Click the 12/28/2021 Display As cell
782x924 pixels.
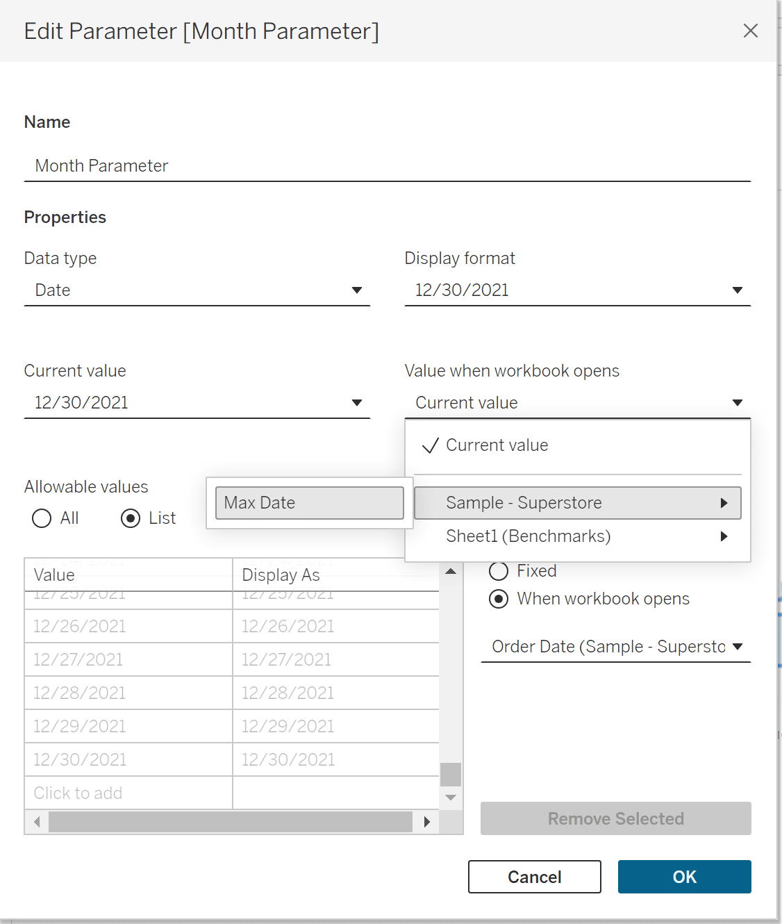pos(336,693)
